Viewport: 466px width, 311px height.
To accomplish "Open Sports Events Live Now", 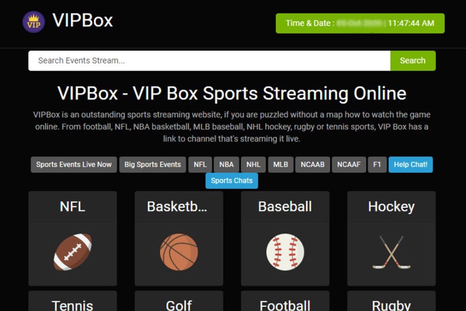I will 74,164.
